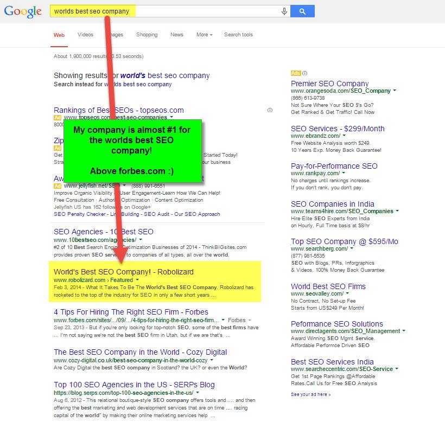This screenshot has width=445, height=422.
Task: Open '4 Tips For Hiring The Right SEO Firm - Forbes'
Action: pyautogui.click(x=131, y=312)
